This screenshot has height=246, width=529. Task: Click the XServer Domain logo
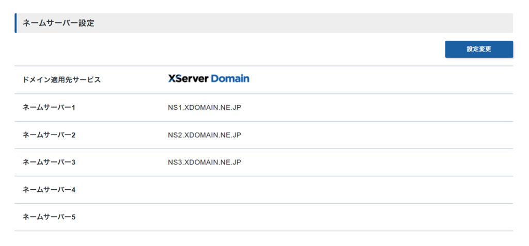(208, 79)
